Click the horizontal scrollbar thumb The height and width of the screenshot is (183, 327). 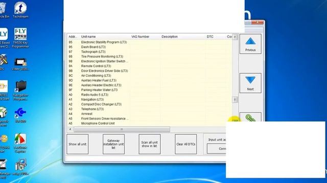click(122, 129)
